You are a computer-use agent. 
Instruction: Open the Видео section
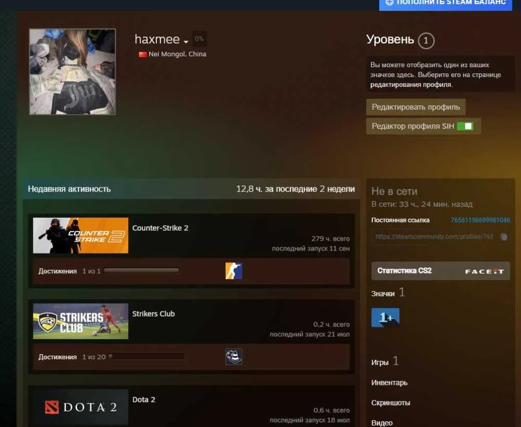(x=382, y=423)
